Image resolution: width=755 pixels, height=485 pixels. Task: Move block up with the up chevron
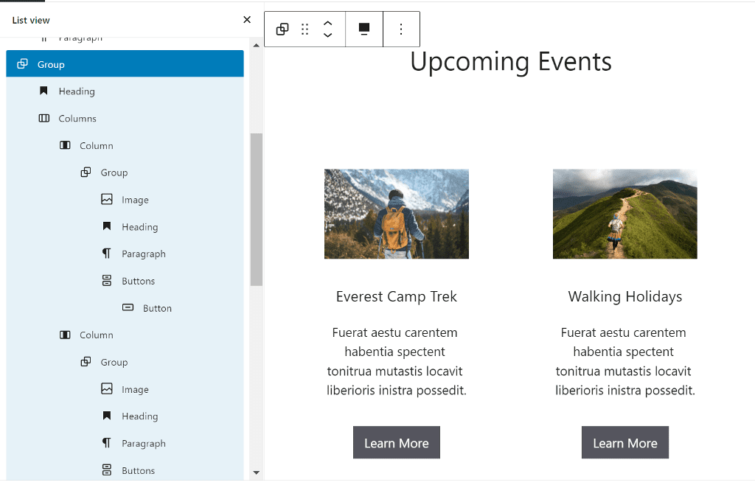click(328, 24)
